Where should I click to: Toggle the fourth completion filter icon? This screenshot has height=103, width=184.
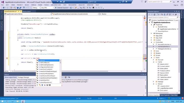click(x=45, y=85)
